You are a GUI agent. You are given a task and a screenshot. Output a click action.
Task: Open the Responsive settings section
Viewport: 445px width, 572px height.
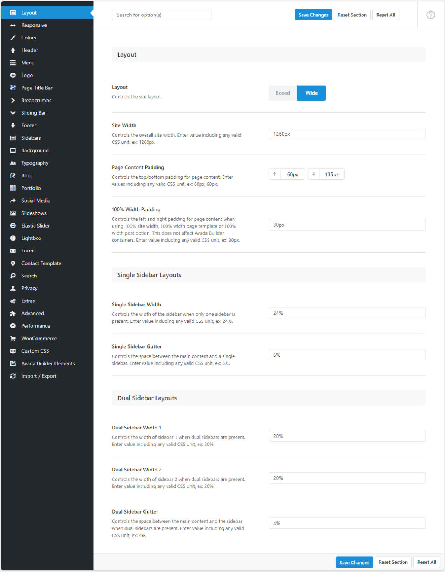coord(34,25)
